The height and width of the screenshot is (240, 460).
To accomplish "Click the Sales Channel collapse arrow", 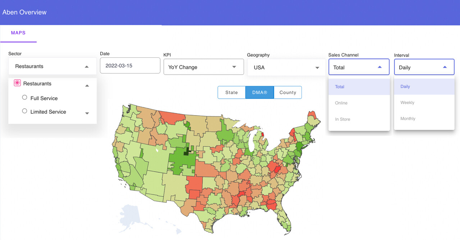I will pos(379,67).
